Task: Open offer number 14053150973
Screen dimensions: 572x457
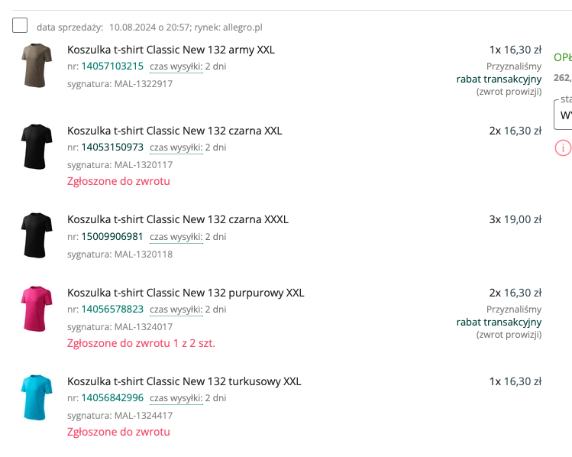Action: point(112,147)
